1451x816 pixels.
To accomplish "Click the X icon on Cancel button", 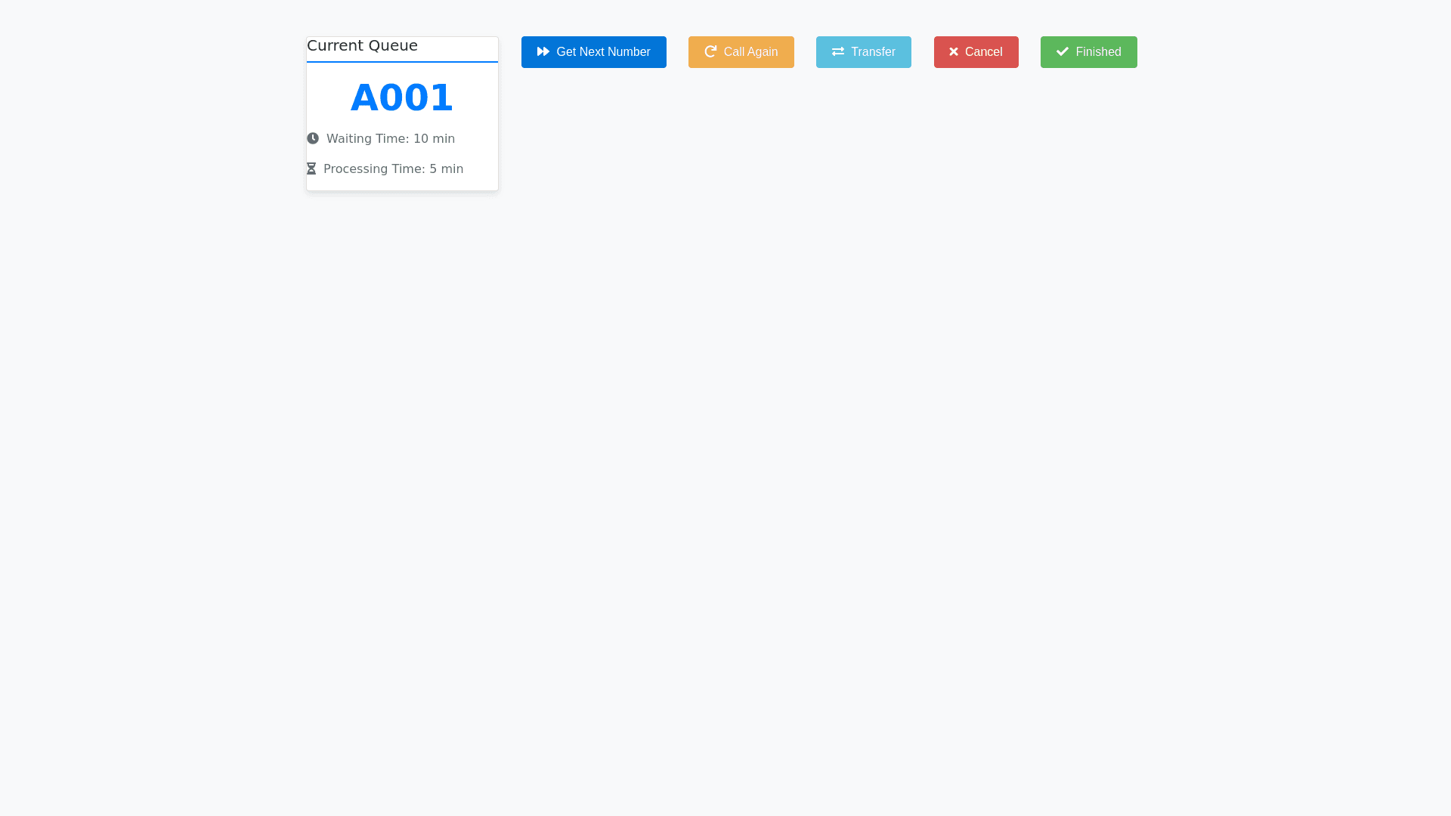I will click(954, 52).
